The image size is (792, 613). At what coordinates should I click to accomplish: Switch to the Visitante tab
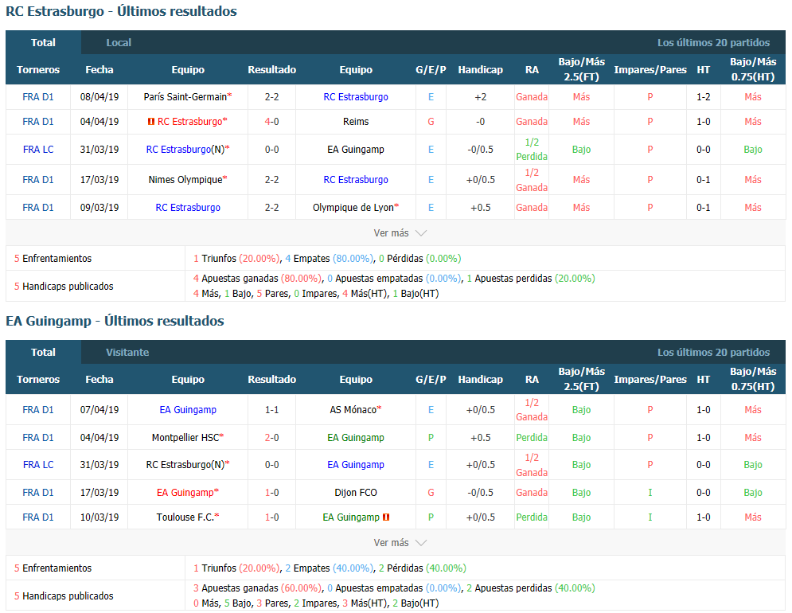point(127,352)
